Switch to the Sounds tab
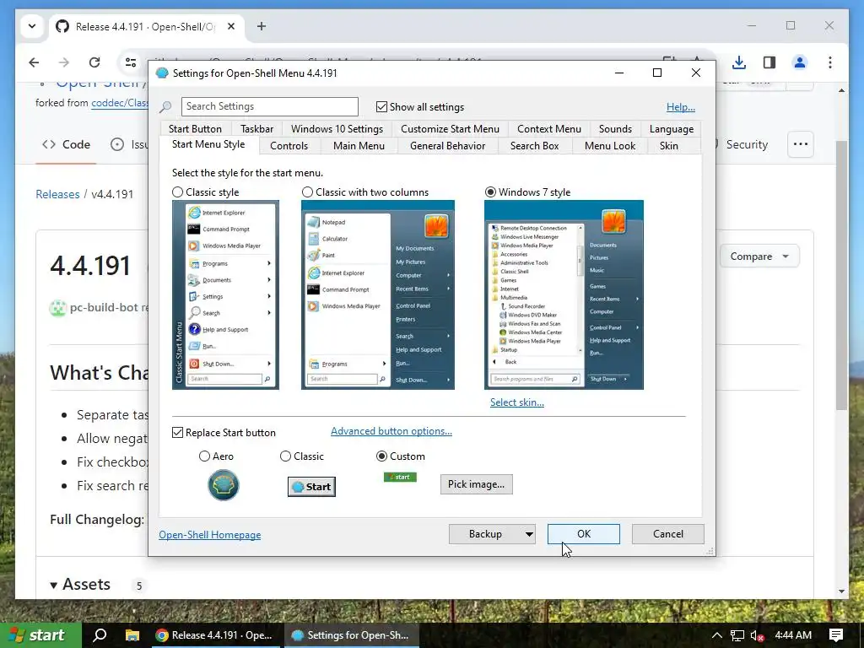The height and width of the screenshot is (648, 864). tap(615, 129)
